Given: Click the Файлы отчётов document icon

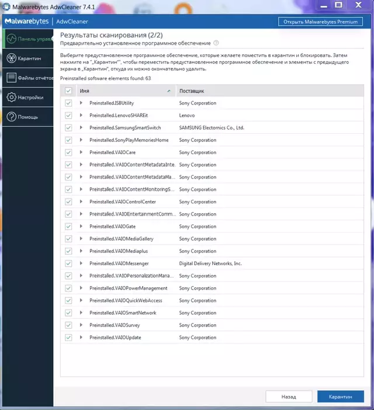Looking at the screenshot, I should pyautogui.click(x=12, y=78).
